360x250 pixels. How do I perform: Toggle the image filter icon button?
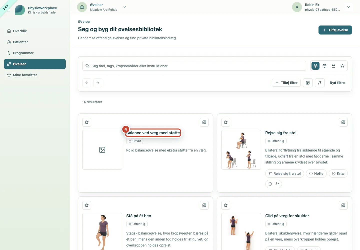308,83
